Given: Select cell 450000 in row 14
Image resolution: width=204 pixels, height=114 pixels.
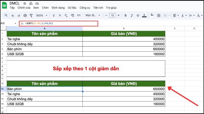Looking at the screenshot, I should click(x=124, y=94).
